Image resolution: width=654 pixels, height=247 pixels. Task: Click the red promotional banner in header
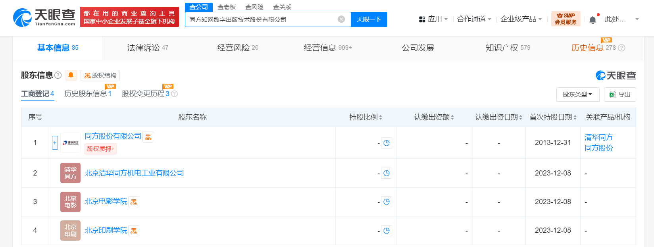tap(129, 17)
